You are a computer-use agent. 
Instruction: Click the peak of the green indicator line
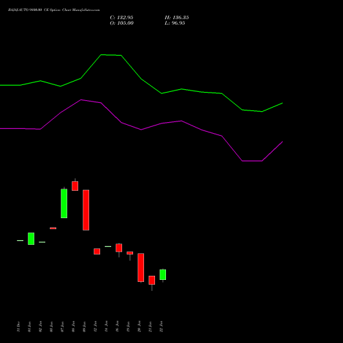point(102,55)
